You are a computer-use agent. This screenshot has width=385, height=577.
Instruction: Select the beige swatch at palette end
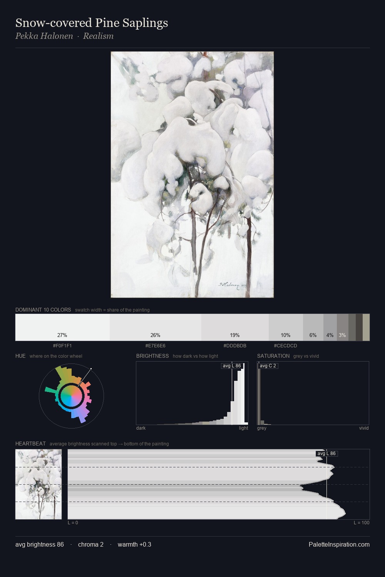click(366, 327)
